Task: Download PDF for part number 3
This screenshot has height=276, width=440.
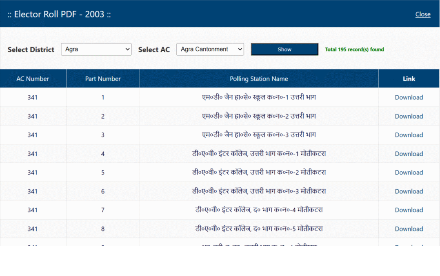Action: [409, 135]
